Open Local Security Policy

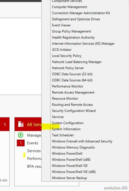67,56
